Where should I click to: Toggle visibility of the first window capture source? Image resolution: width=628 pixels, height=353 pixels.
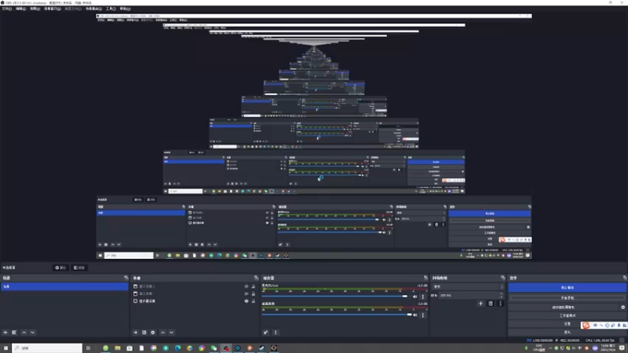pyautogui.click(x=246, y=286)
